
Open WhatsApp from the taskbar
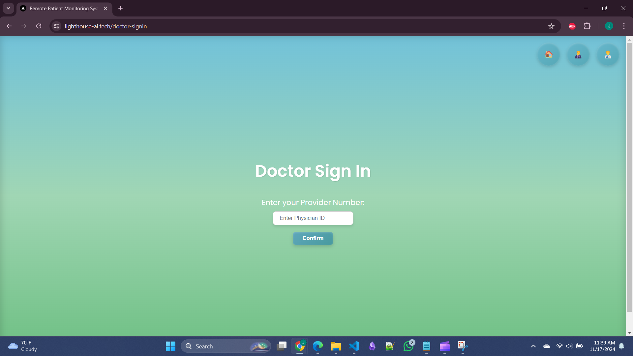408,346
